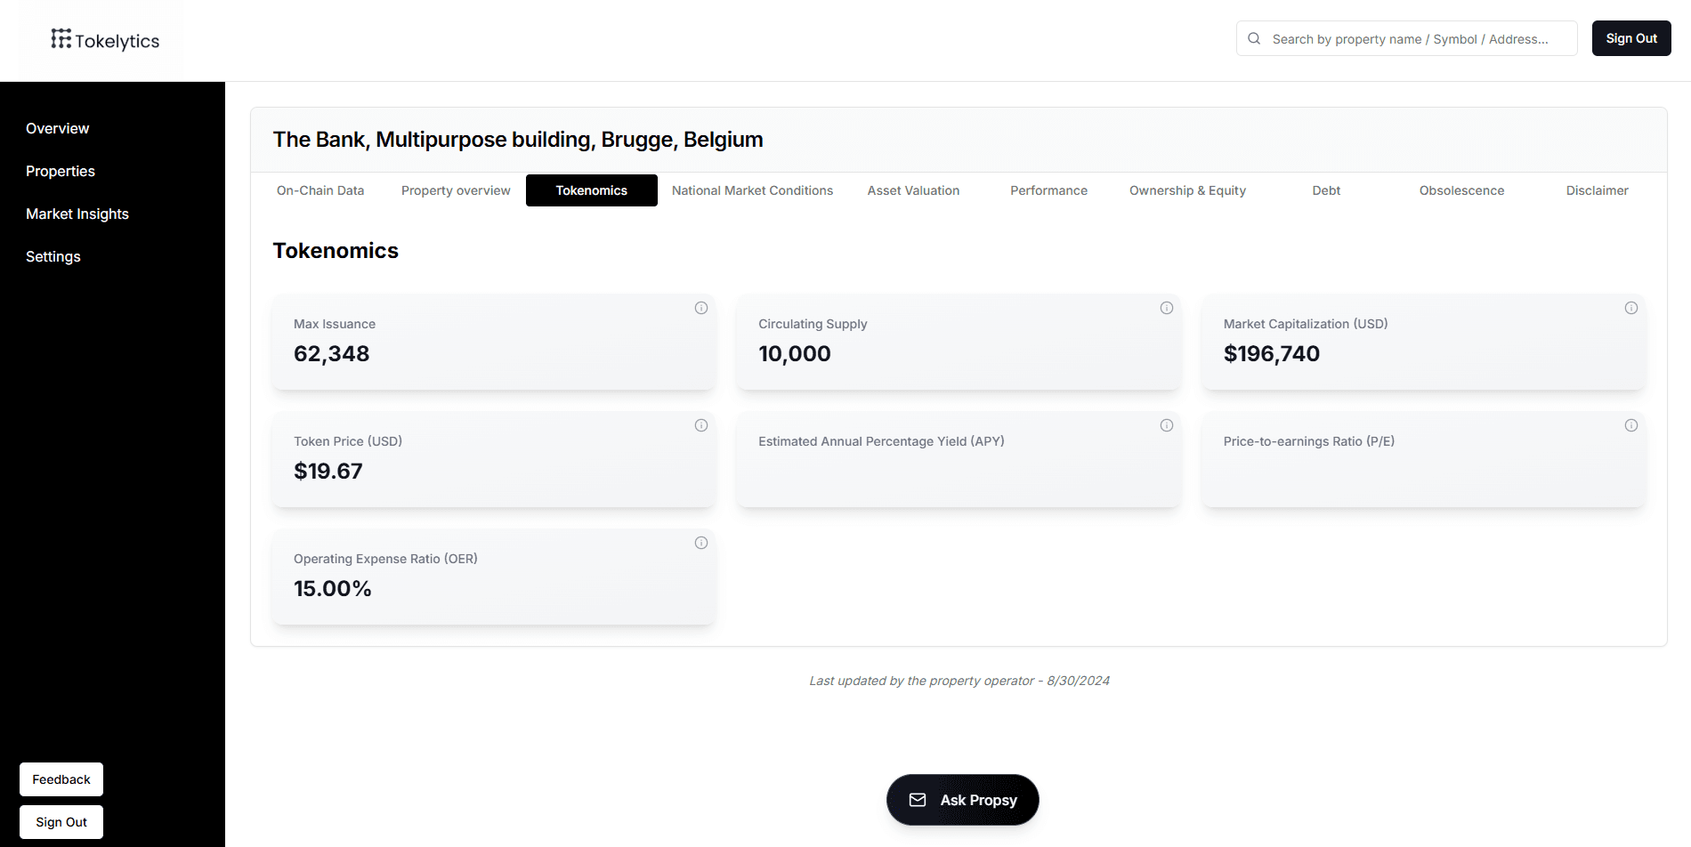Click the info icon on Max Issuance card

tap(701, 308)
